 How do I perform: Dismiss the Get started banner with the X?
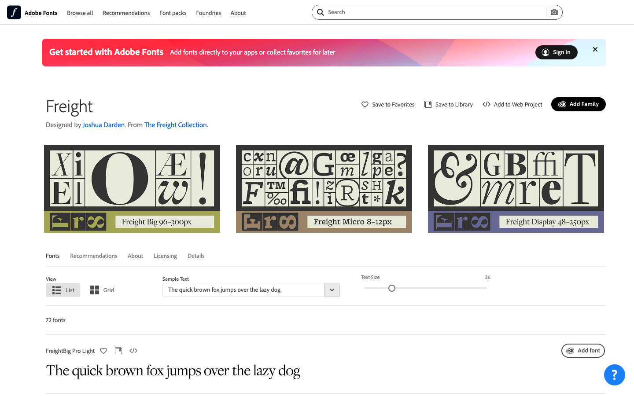595,49
